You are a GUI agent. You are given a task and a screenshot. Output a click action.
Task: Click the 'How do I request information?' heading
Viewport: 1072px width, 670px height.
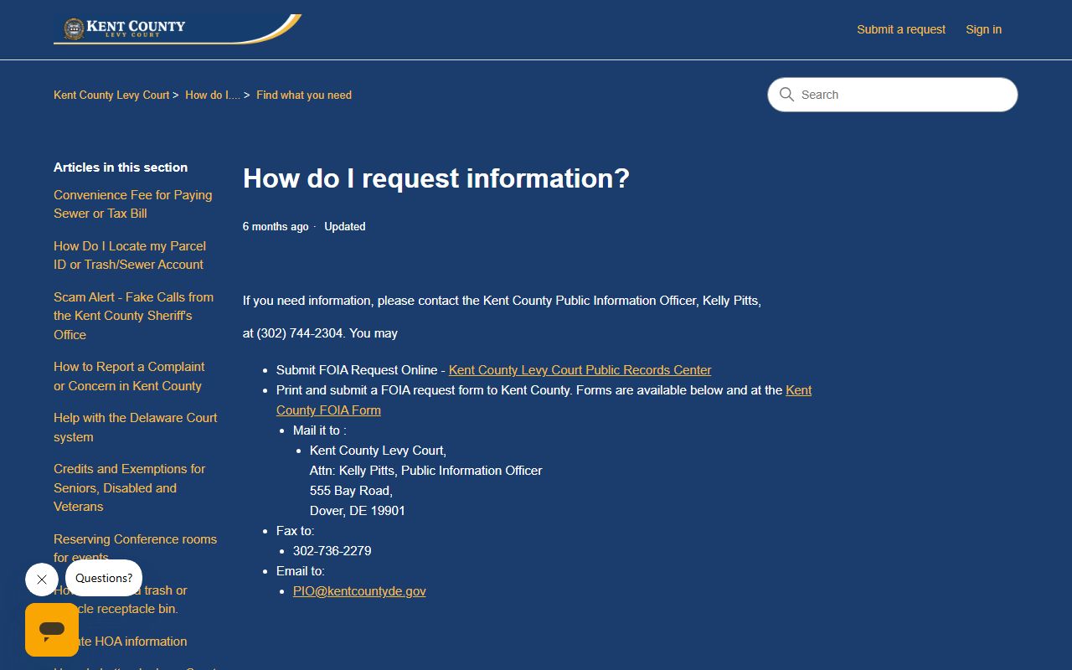tap(436, 178)
